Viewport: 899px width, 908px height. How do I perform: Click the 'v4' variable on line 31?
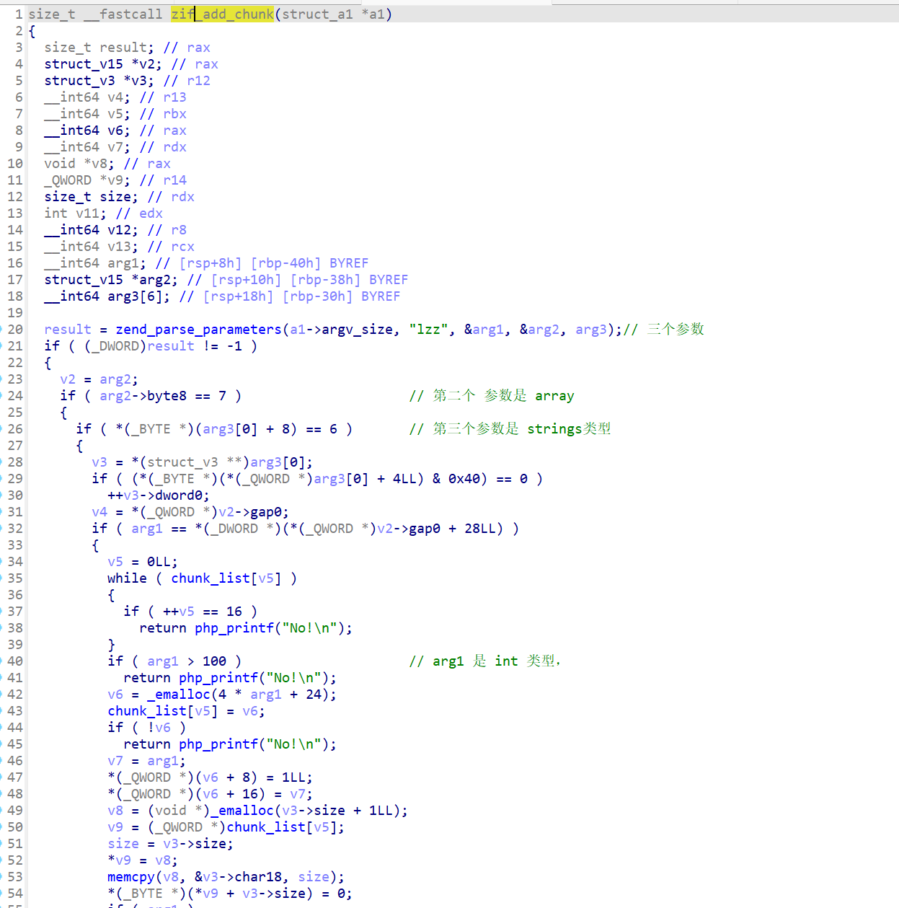[x=99, y=511]
